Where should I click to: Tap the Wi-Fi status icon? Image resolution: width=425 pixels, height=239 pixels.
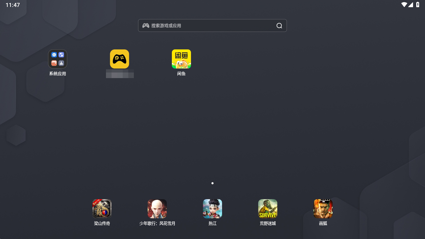tap(404, 5)
